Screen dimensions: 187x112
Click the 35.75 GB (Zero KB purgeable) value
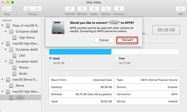pyautogui.click(x=93, y=94)
